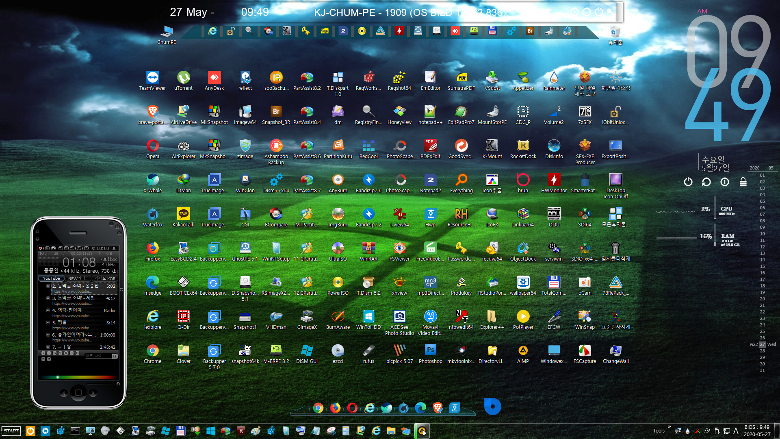This screenshot has width=780, height=439.
Task: Click the previous track button on phone skin
Action: (64, 393)
